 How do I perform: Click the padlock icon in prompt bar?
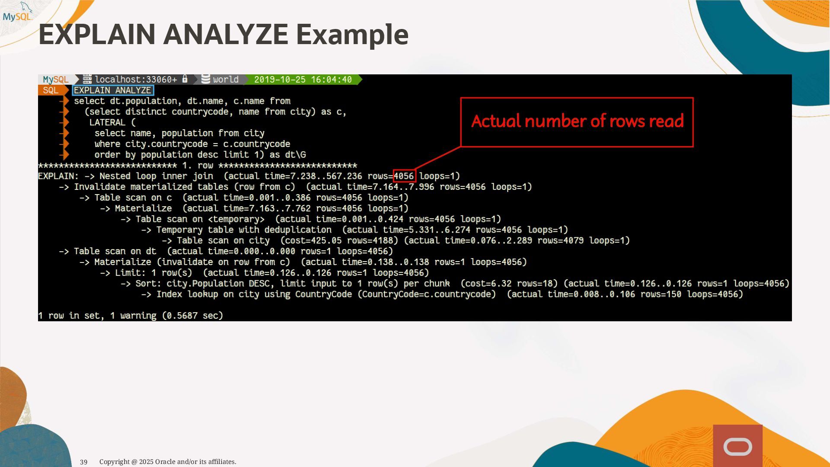click(185, 79)
